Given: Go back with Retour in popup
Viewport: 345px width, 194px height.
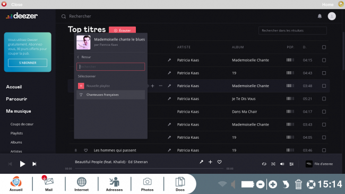Looking at the screenshot, I should [84, 57].
